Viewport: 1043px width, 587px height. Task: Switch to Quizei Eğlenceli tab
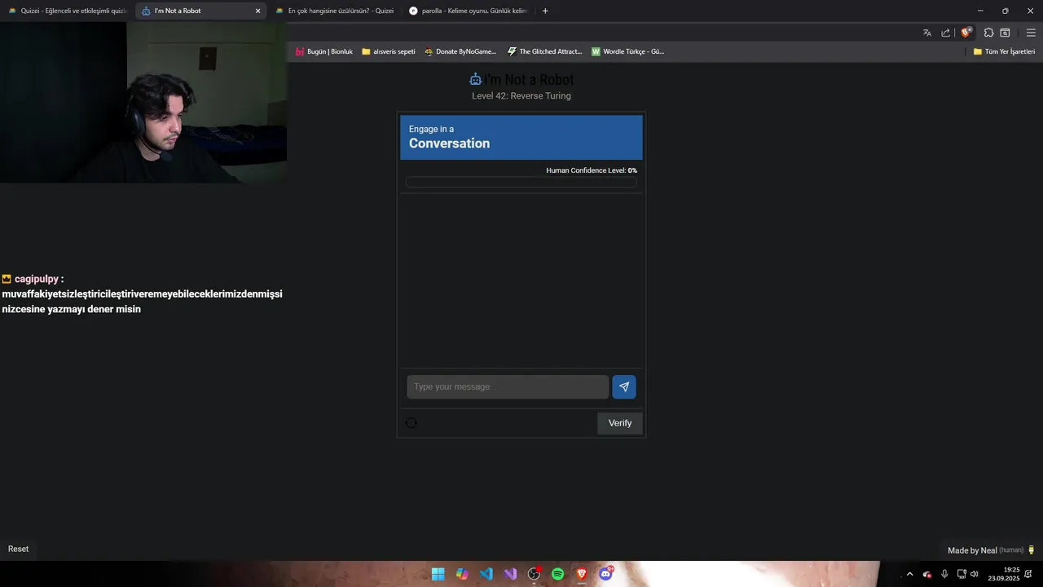pyautogui.click(x=68, y=11)
